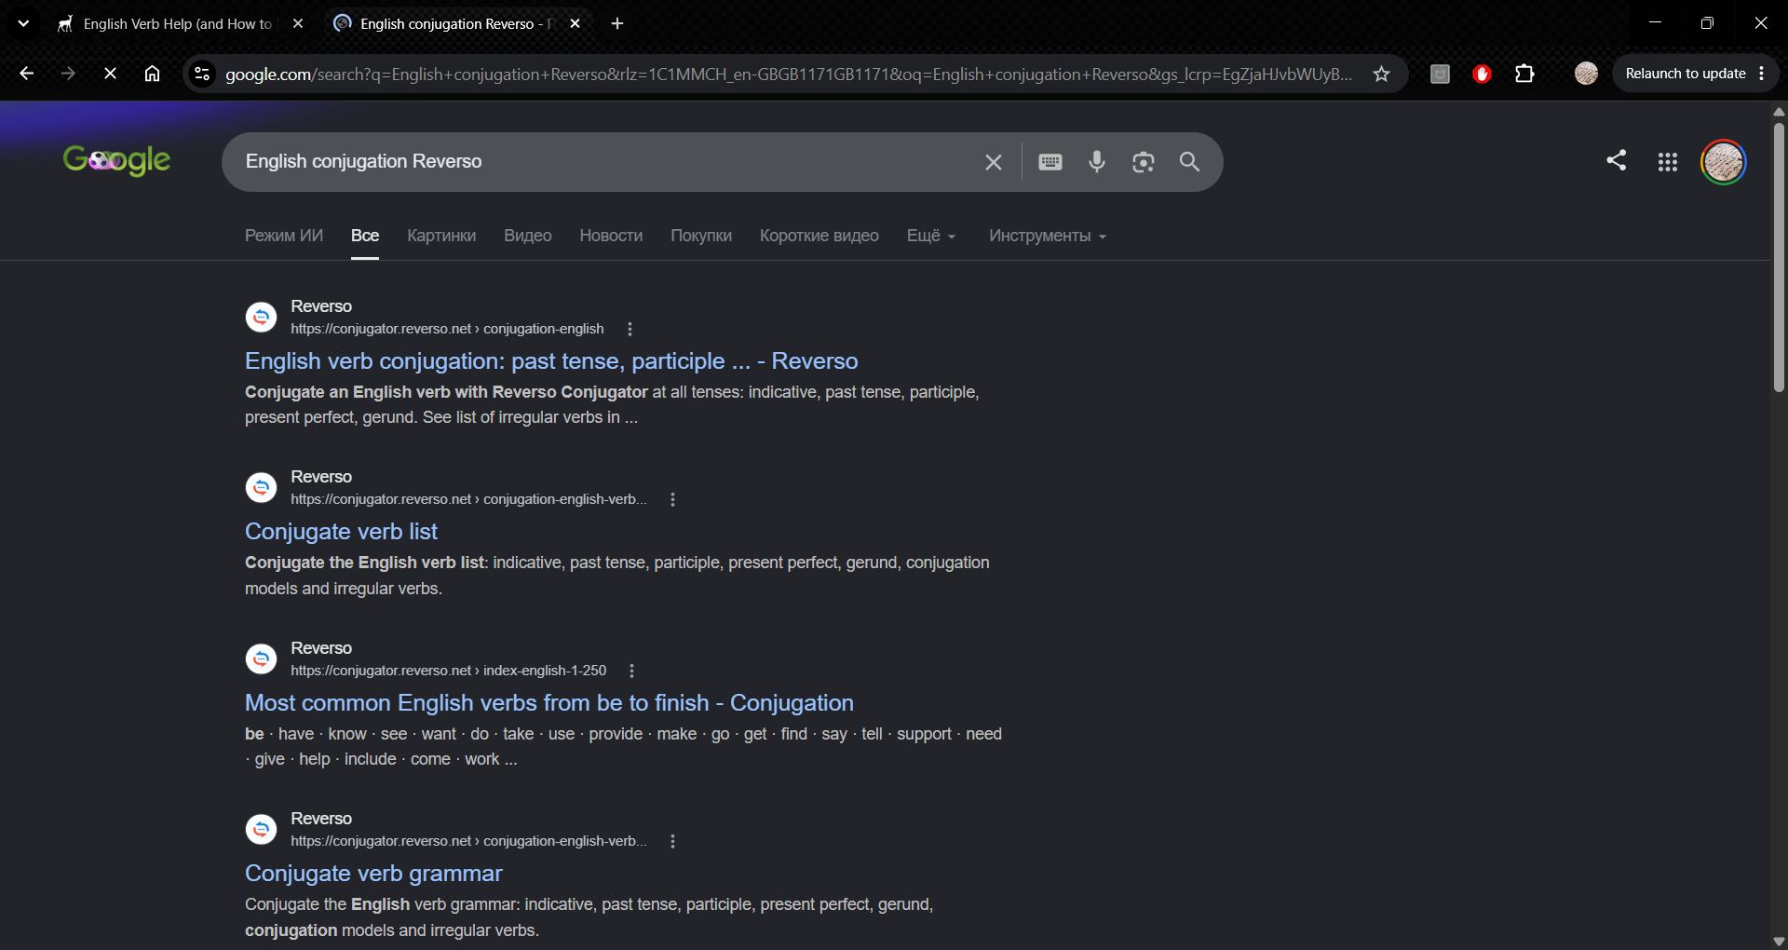Focus the Google search box

click(x=605, y=161)
